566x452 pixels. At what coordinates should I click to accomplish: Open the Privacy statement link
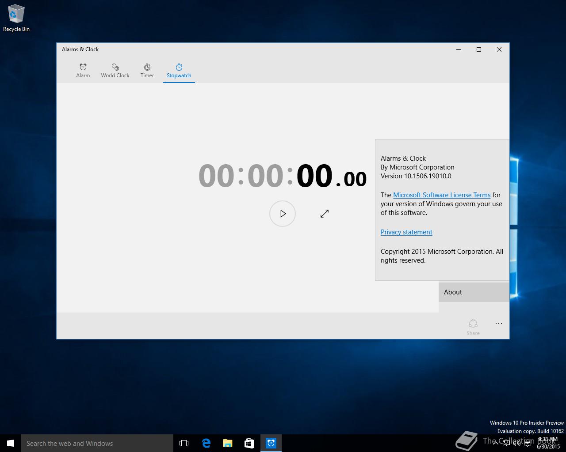click(406, 232)
